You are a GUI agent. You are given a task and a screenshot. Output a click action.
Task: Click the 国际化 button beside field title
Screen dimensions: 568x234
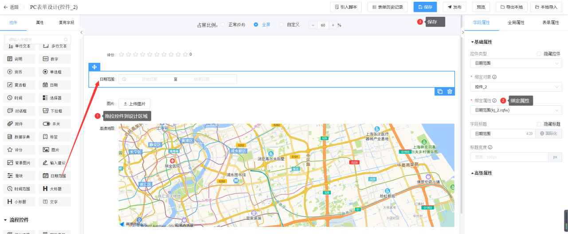click(x=548, y=134)
